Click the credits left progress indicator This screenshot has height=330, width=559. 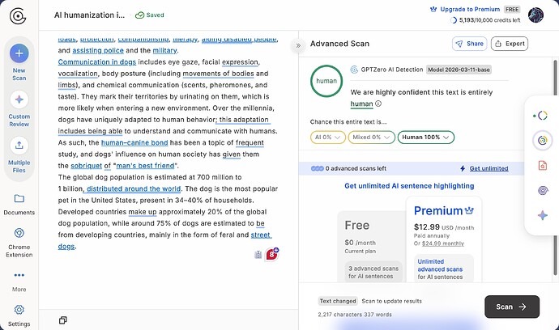coord(454,20)
